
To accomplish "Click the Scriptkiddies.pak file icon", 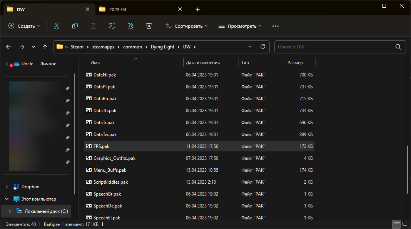I will [89, 182].
